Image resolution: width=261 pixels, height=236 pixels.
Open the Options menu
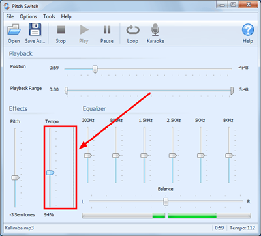[28, 16]
